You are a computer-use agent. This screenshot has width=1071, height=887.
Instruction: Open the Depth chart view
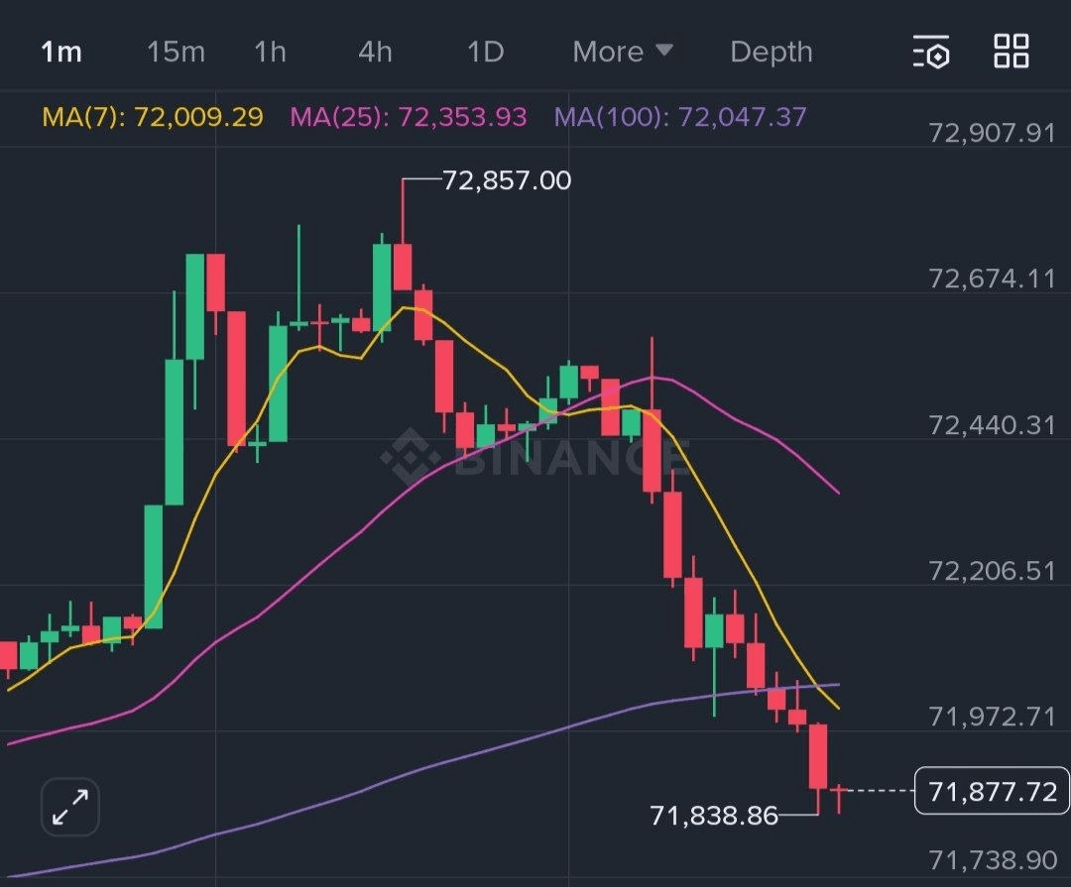click(x=771, y=52)
